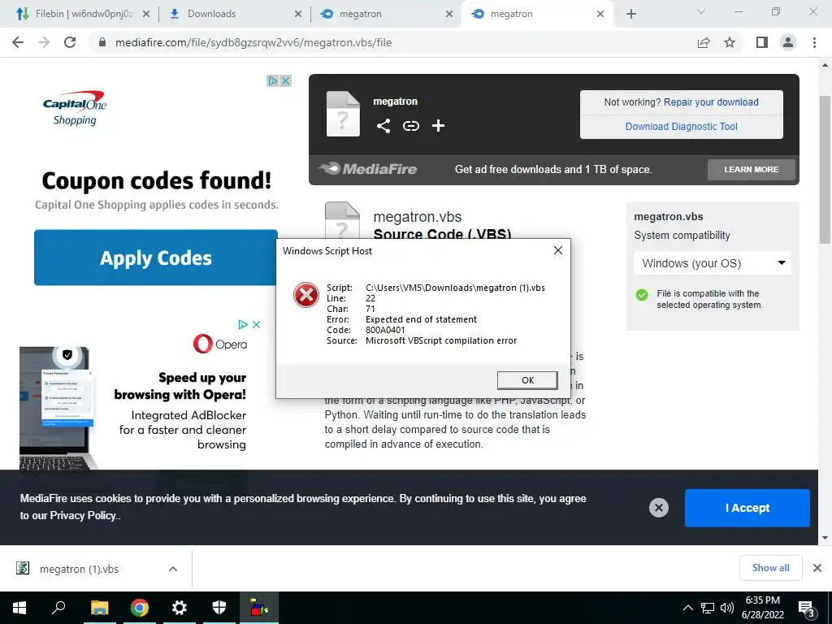
Task: Click OK in Windows Script Host dialog
Action: coord(527,380)
